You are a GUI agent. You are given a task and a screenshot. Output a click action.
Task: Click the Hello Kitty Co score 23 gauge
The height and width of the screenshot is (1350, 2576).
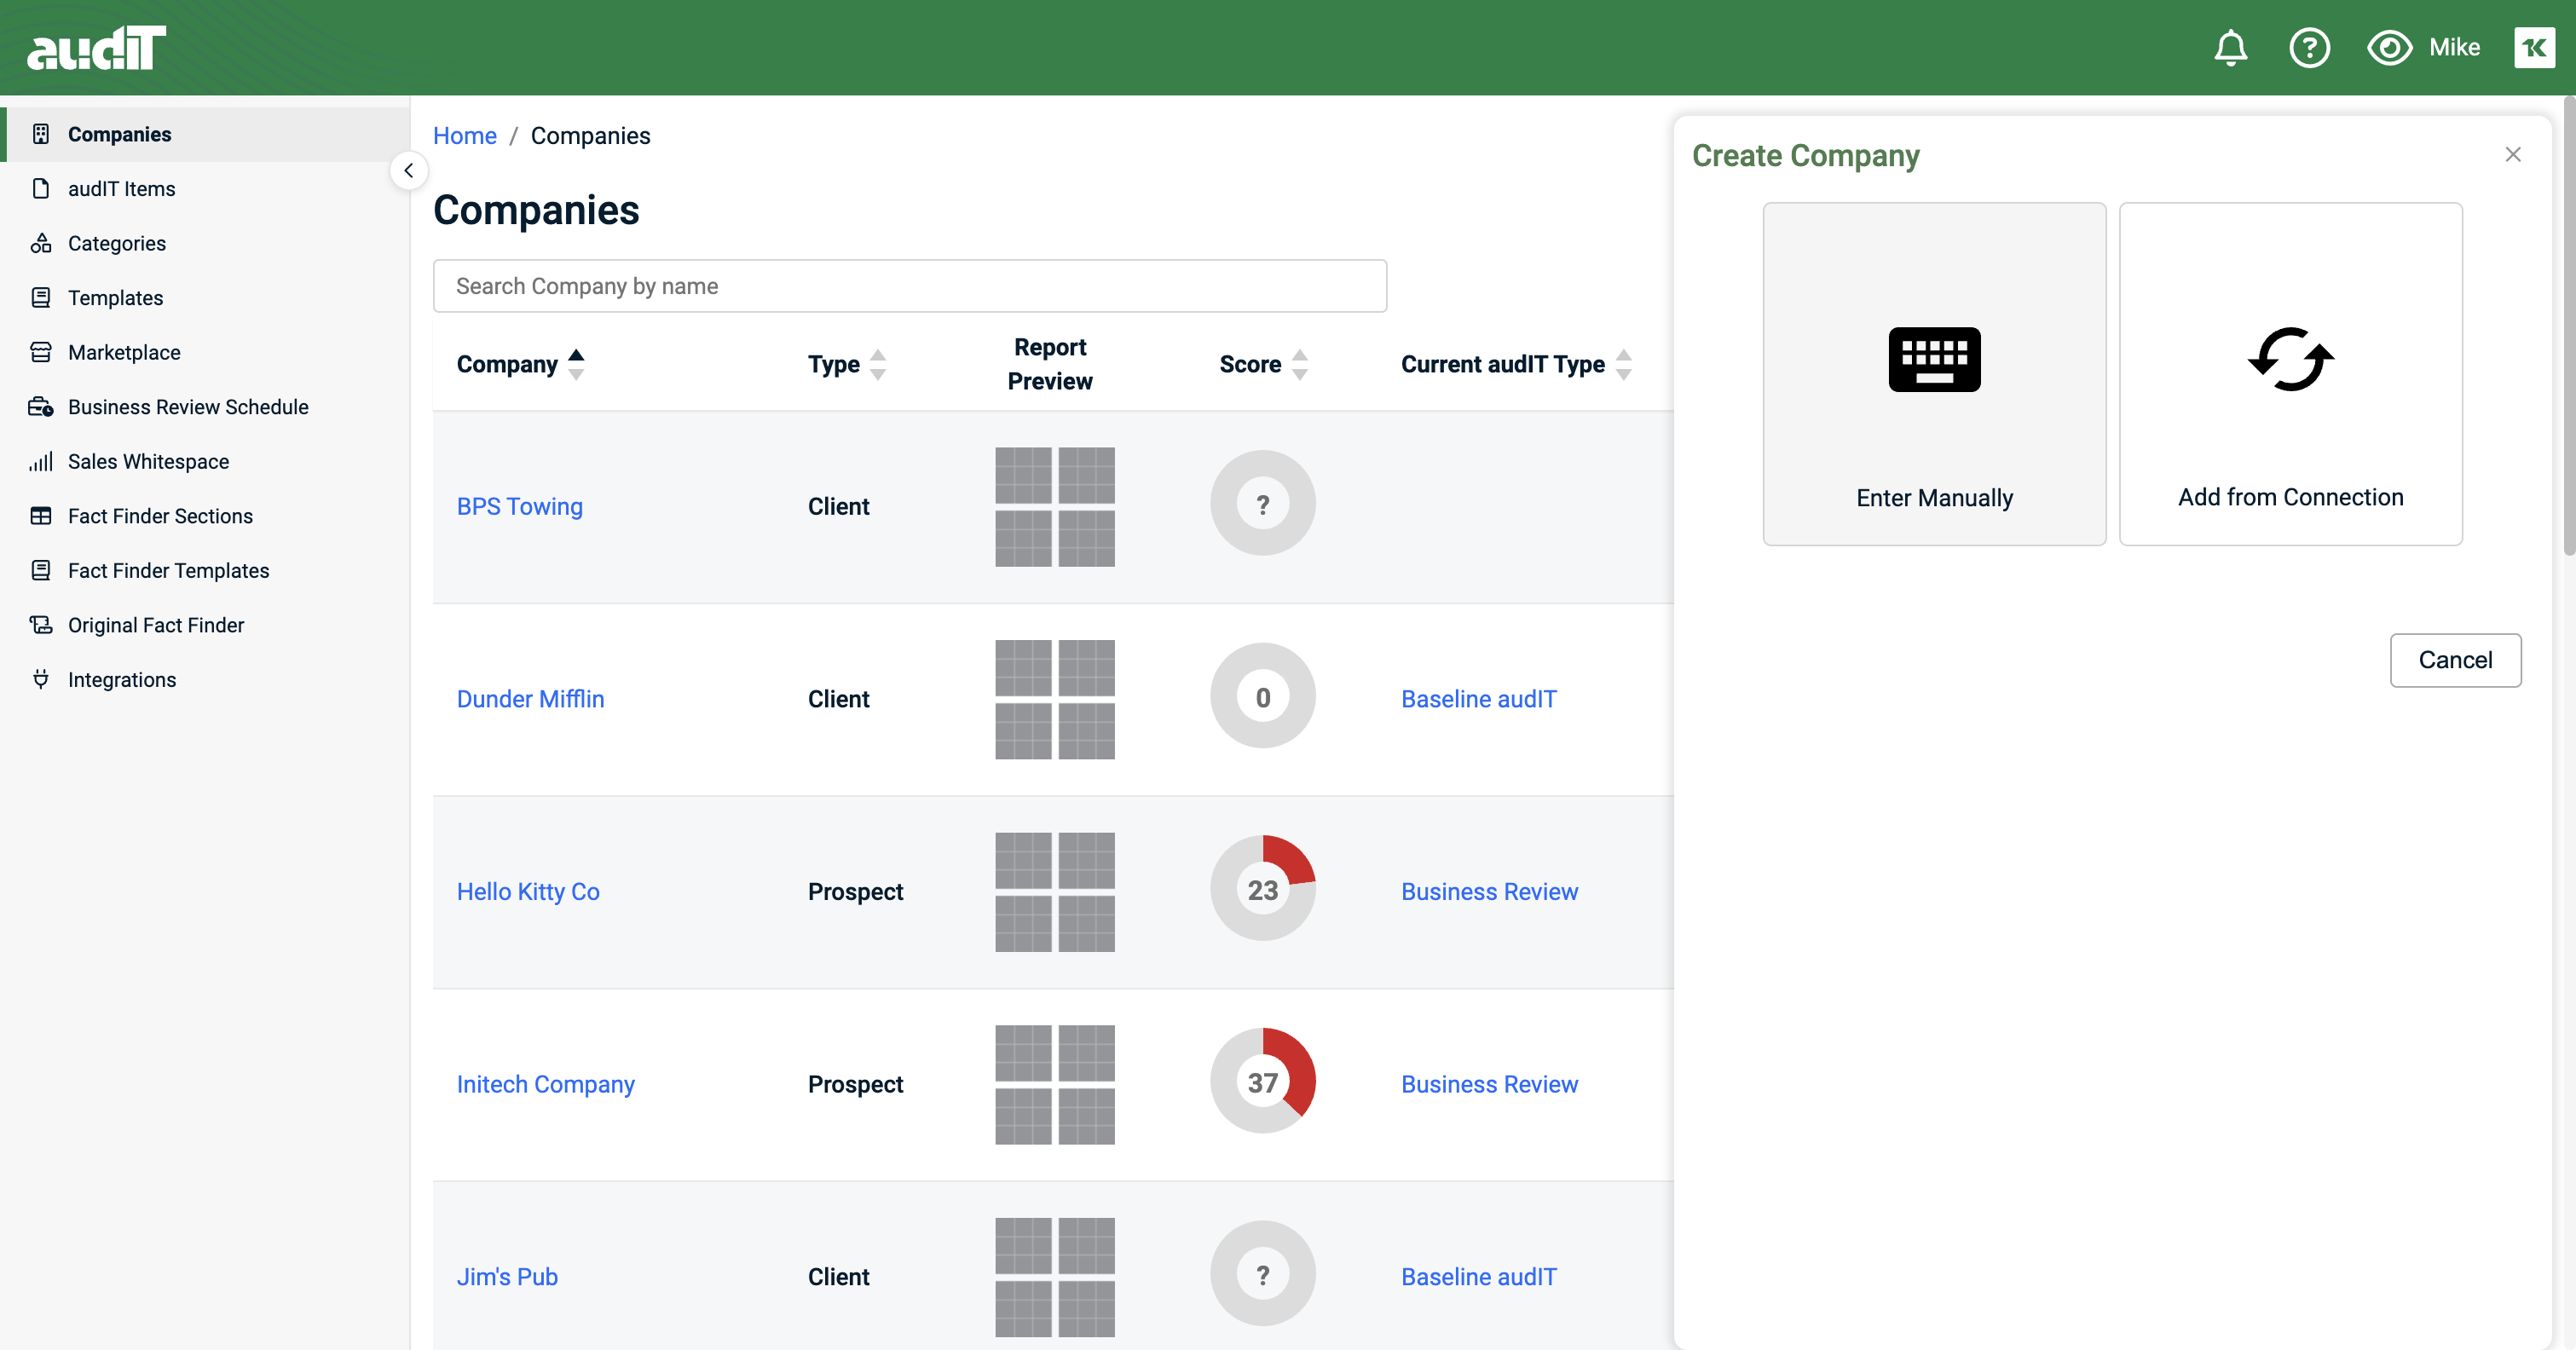[x=1262, y=888]
